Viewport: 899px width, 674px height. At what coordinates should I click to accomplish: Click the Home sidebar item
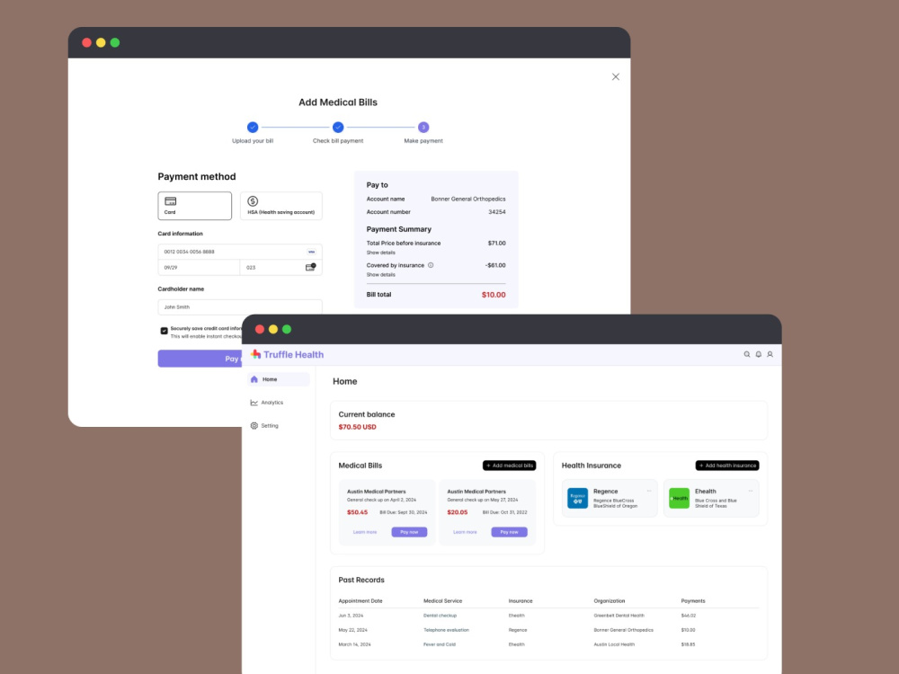(279, 379)
